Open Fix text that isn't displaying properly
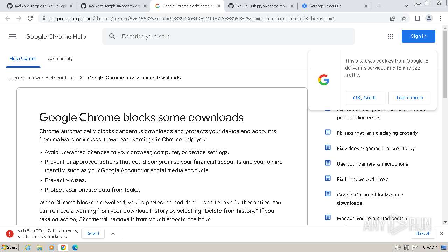 pos(377,133)
